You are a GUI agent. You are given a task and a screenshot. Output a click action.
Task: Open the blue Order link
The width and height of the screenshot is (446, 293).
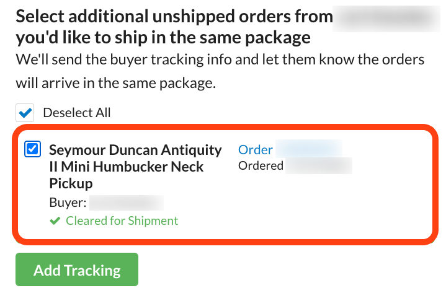256,150
